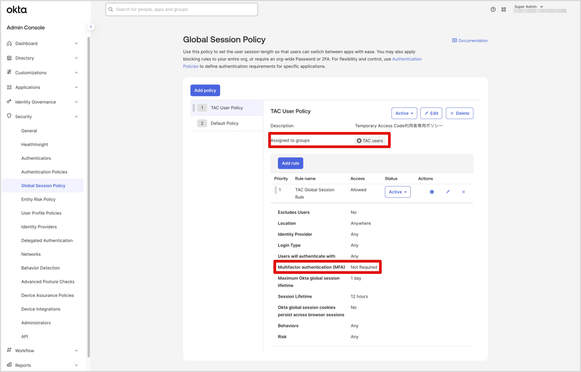Open the apps grid icon in header
The width and height of the screenshot is (581, 372).
[x=504, y=10]
